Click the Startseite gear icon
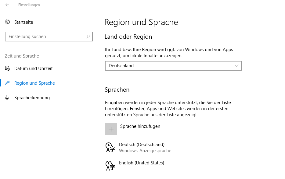The image size is (285, 179). [7, 22]
